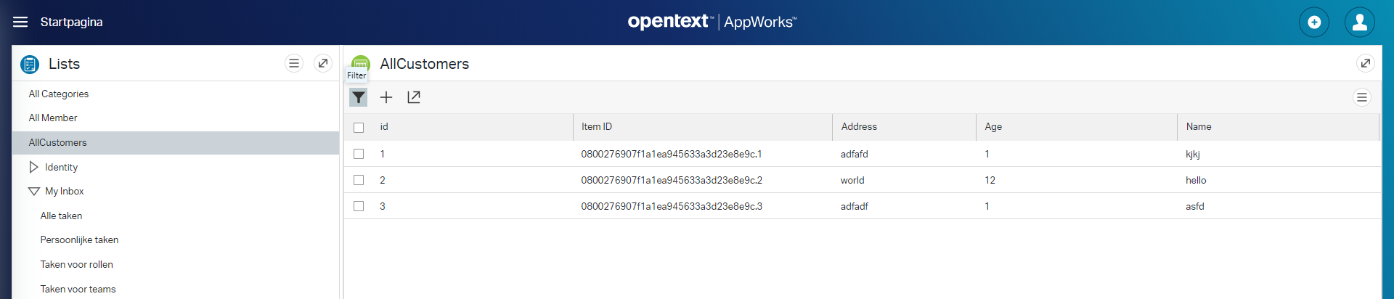1394x299 pixels.
Task: Maximize the AllCustomers panel
Action: pyautogui.click(x=1366, y=63)
